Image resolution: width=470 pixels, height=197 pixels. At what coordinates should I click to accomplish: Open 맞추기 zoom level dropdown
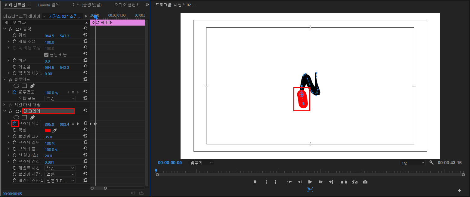tap(201, 162)
